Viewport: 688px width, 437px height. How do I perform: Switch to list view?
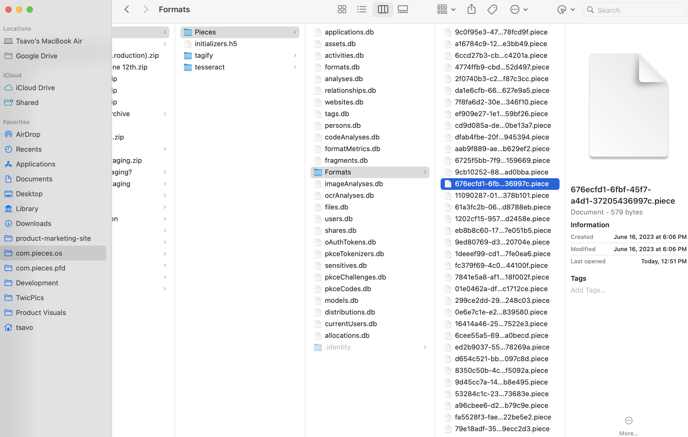pyautogui.click(x=362, y=9)
